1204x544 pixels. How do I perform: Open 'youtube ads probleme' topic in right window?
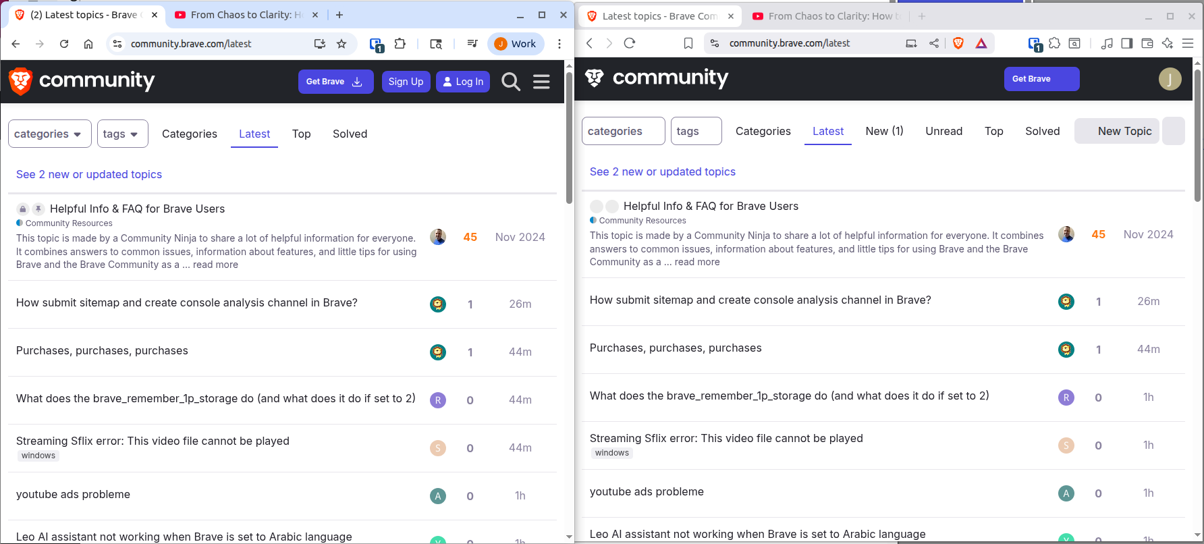pos(647,491)
